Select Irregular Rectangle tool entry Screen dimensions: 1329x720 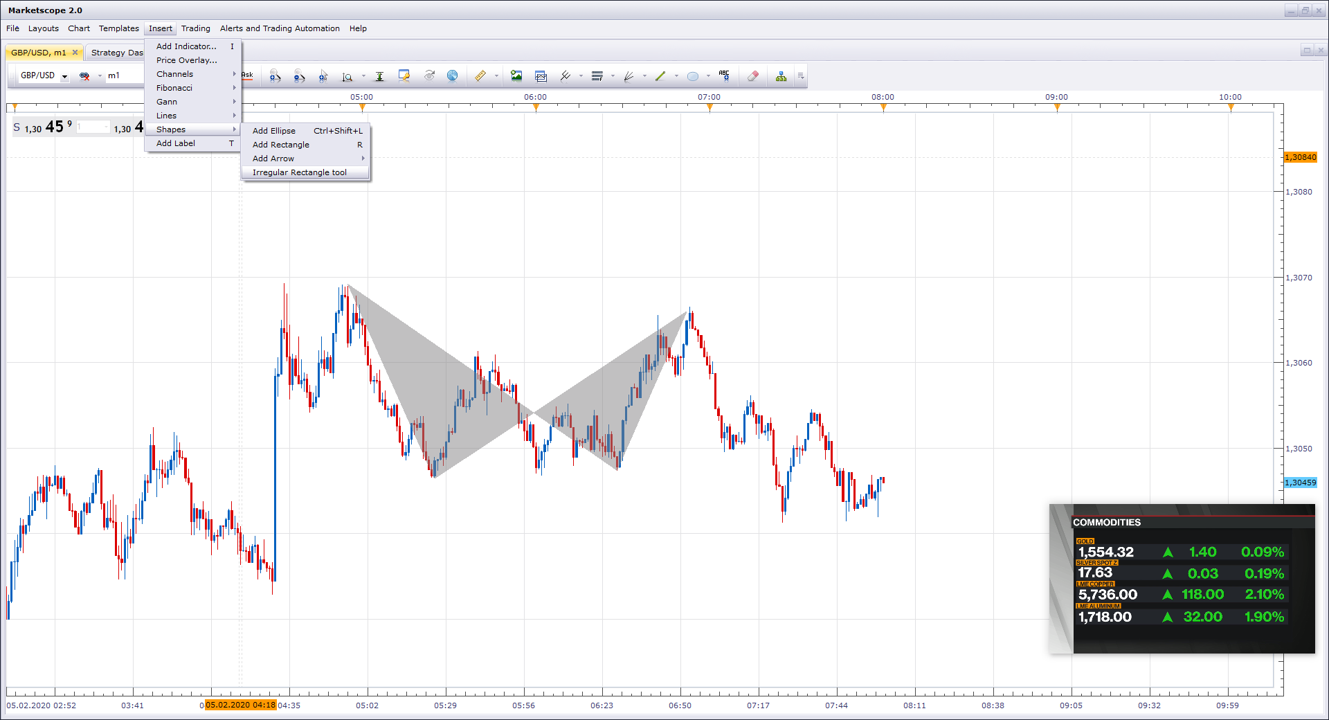click(305, 172)
